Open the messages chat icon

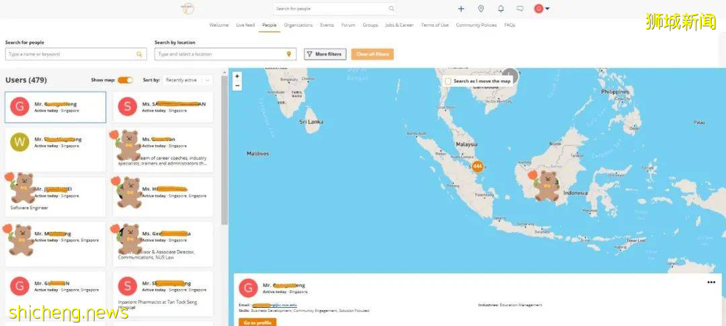(520, 9)
